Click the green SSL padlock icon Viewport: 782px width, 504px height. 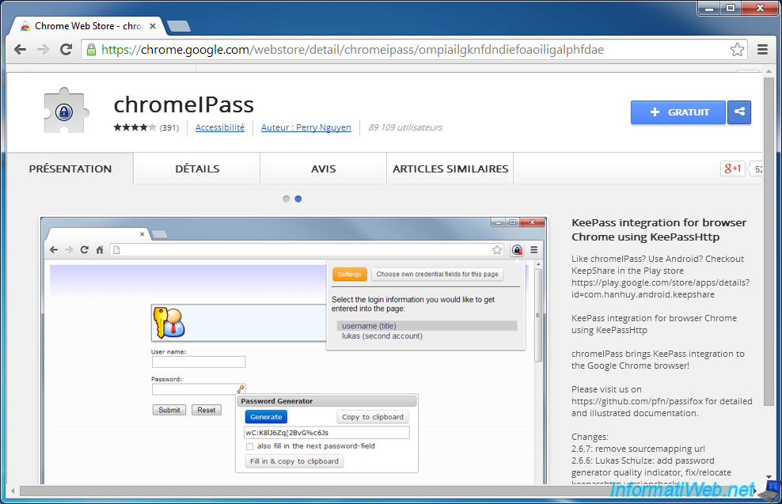(x=91, y=49)
